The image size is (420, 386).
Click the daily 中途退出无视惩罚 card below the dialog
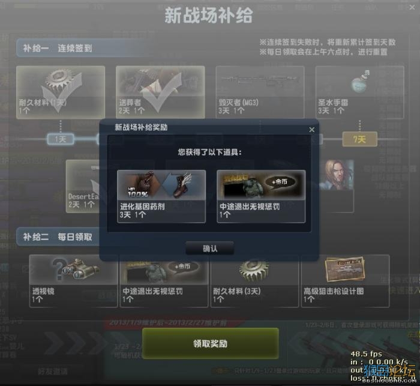point(164,281)
